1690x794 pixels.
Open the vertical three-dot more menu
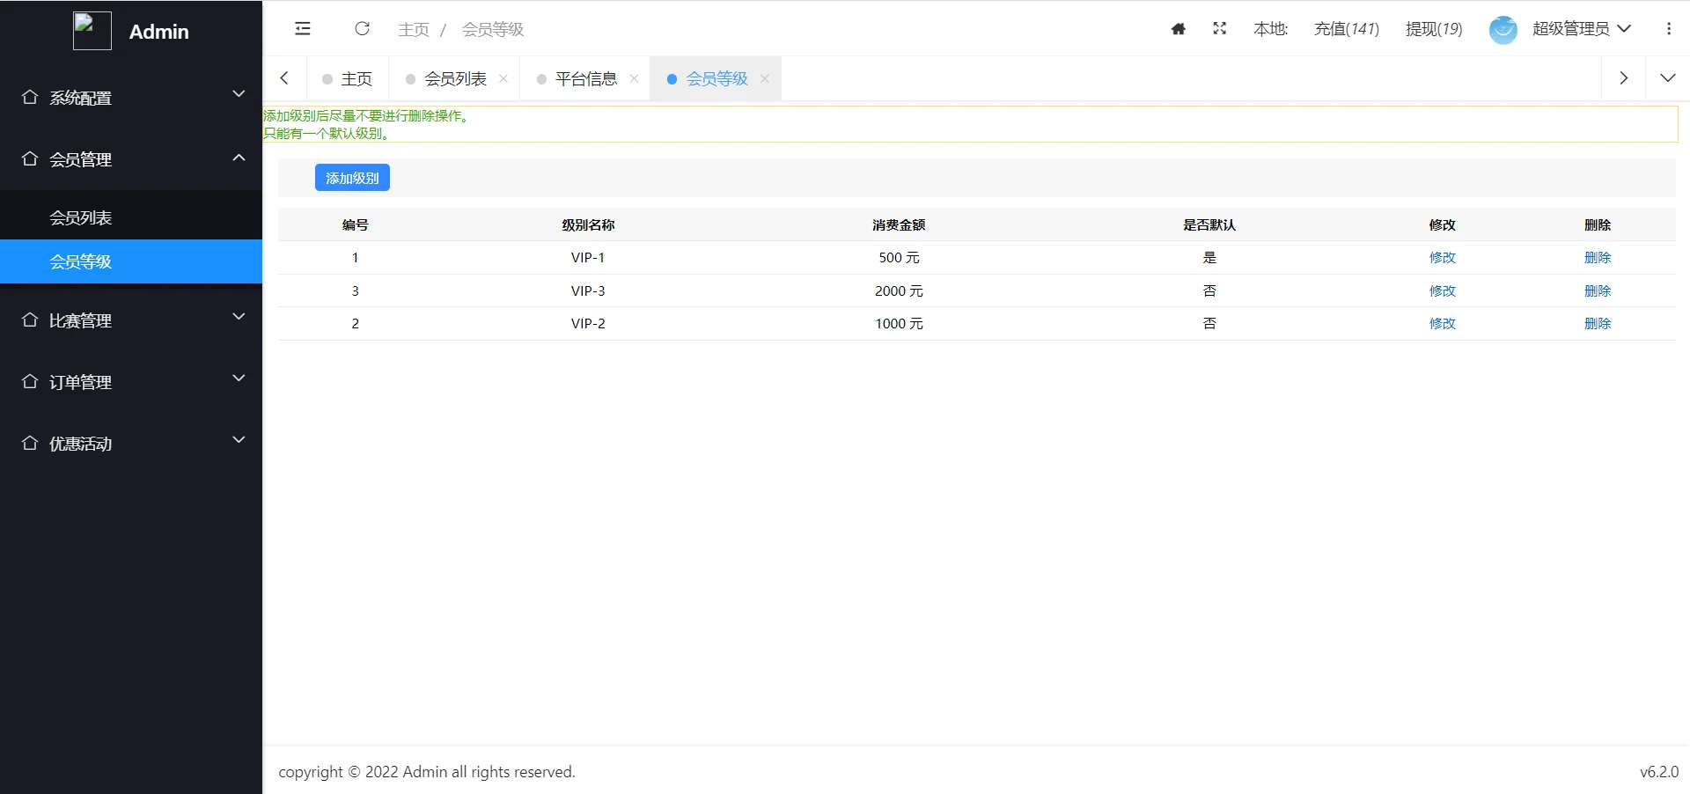(x=1668, y=29)
